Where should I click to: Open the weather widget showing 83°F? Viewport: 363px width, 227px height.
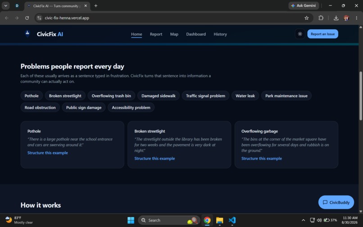pyautogui.click(x=19, y=220)
